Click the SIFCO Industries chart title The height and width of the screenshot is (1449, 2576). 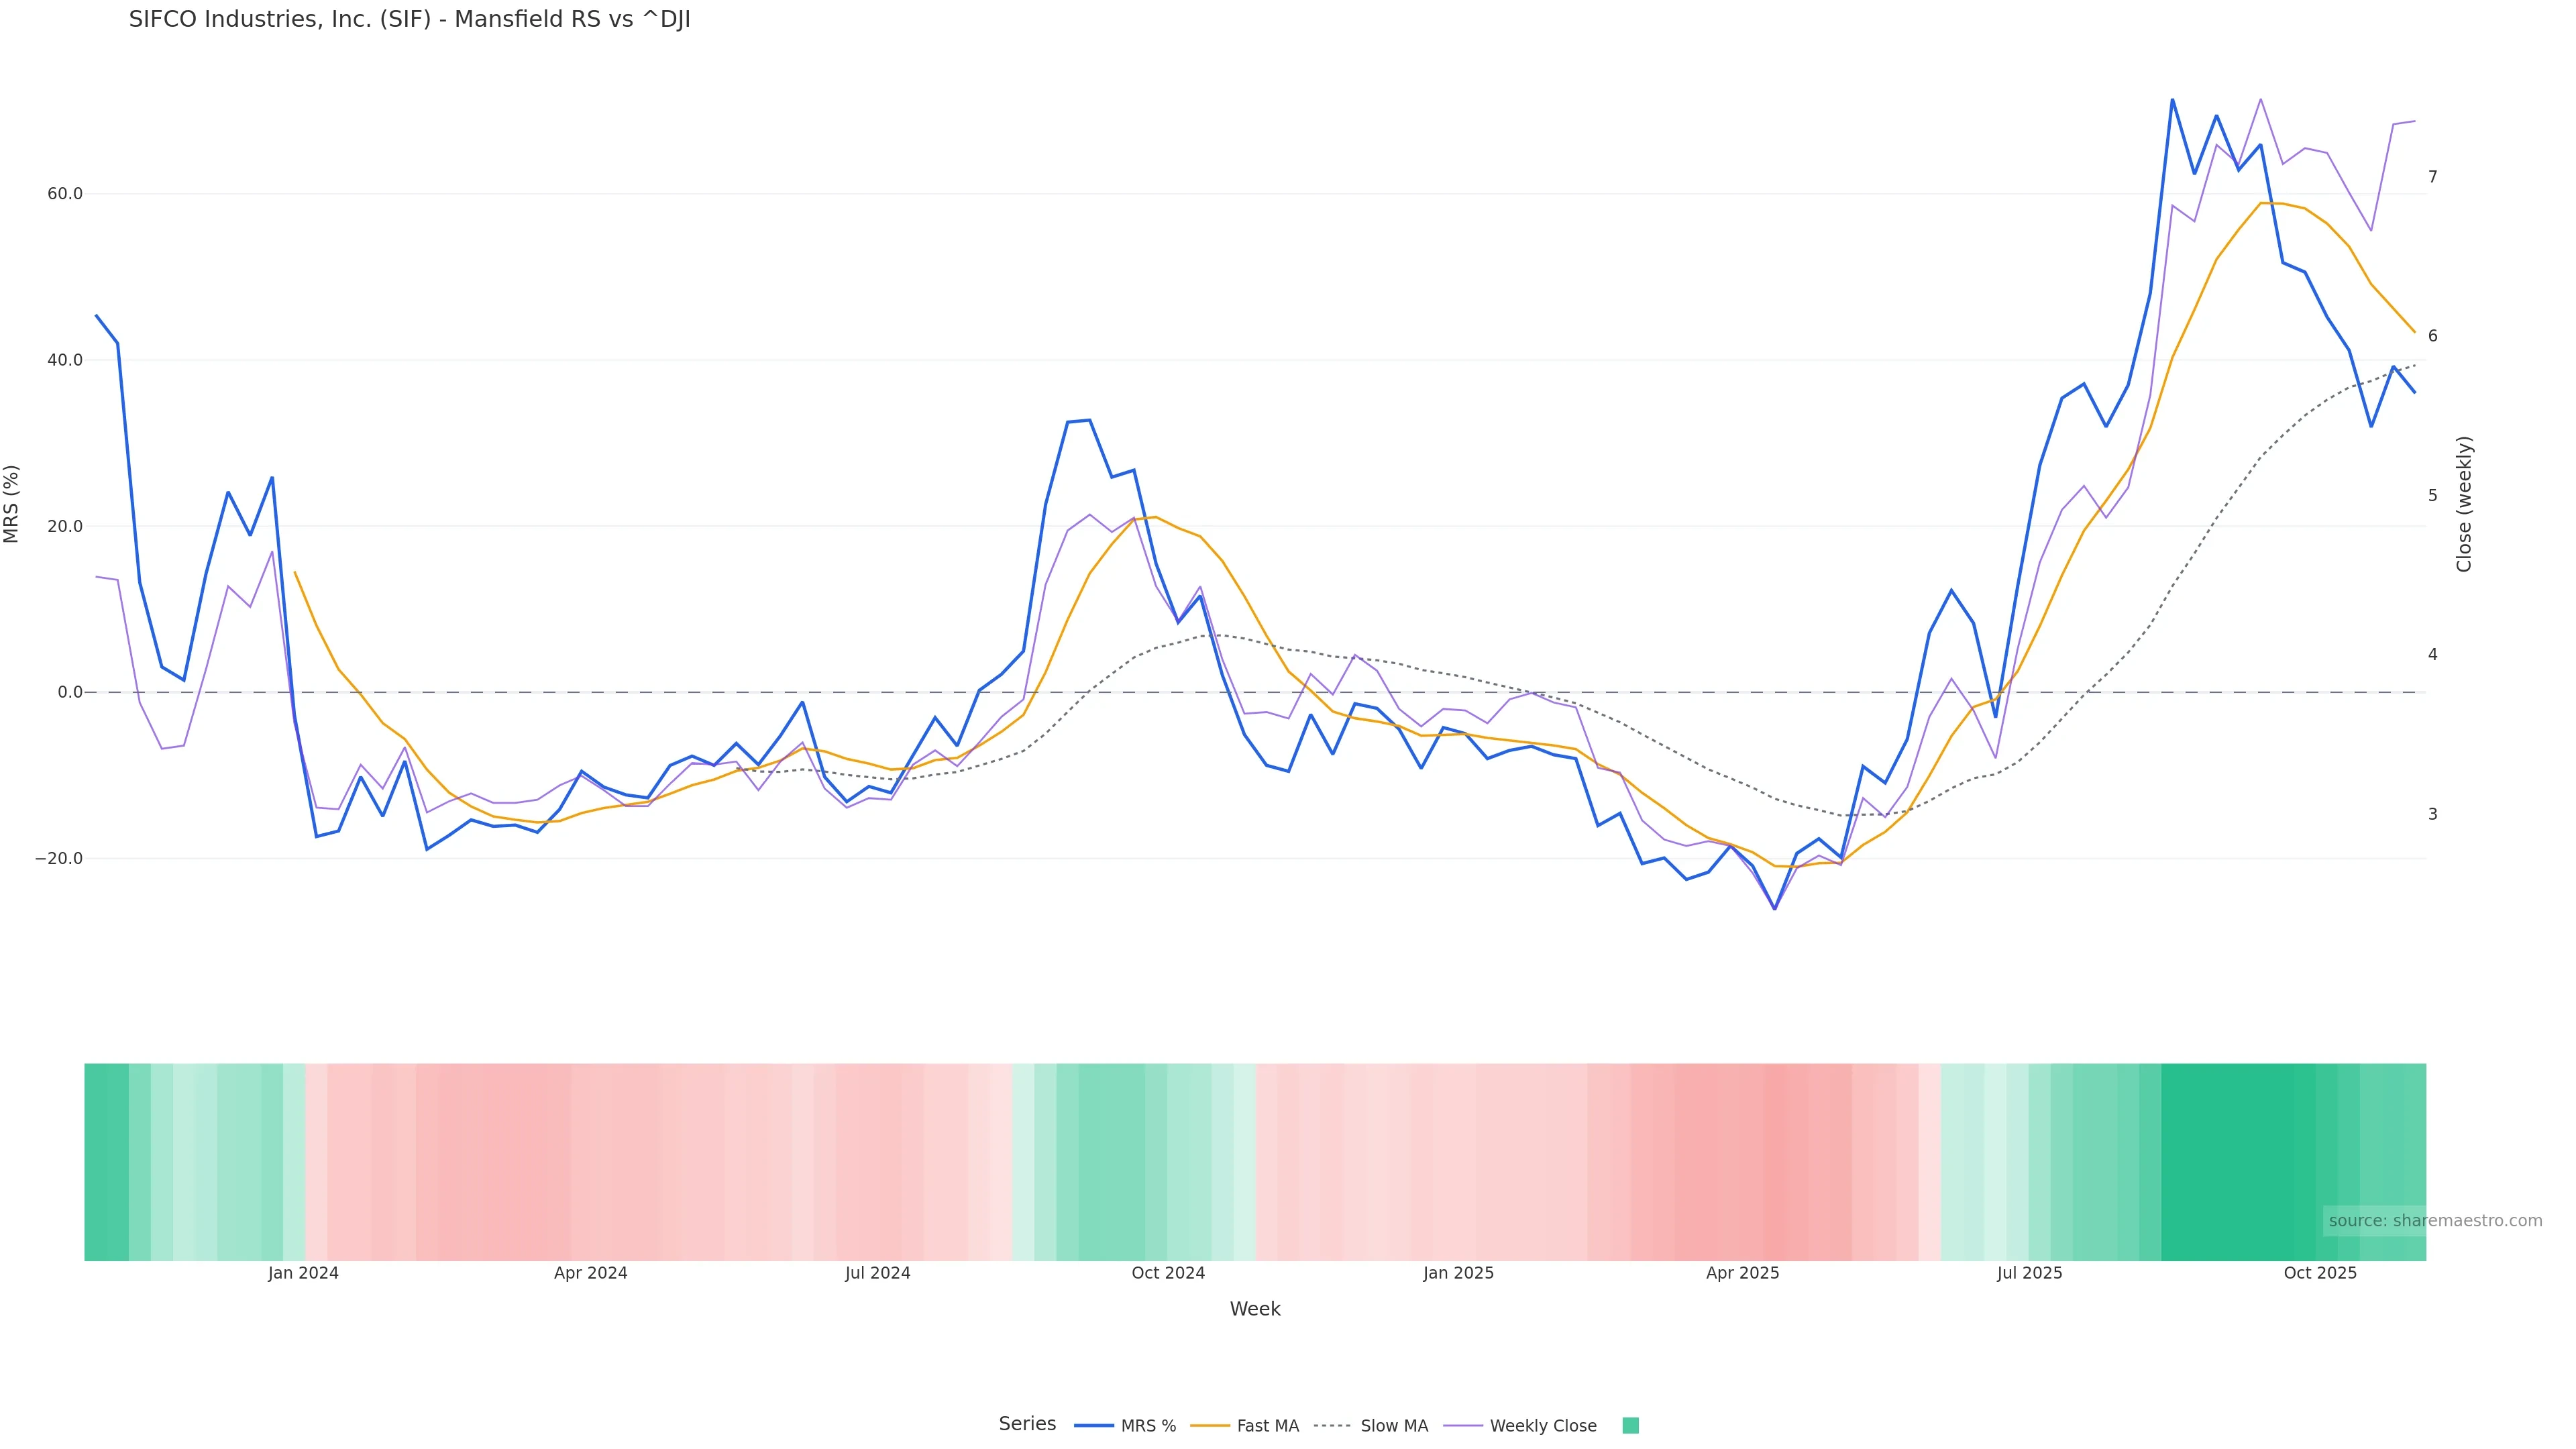click(x=409, y=20)
